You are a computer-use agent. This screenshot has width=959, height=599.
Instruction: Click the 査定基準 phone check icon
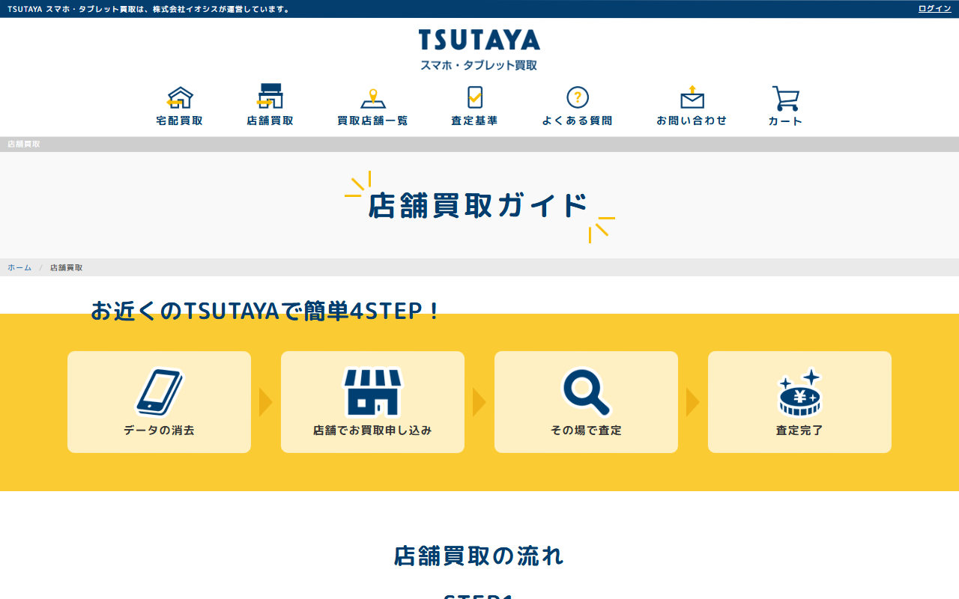[x=474, y=97]
